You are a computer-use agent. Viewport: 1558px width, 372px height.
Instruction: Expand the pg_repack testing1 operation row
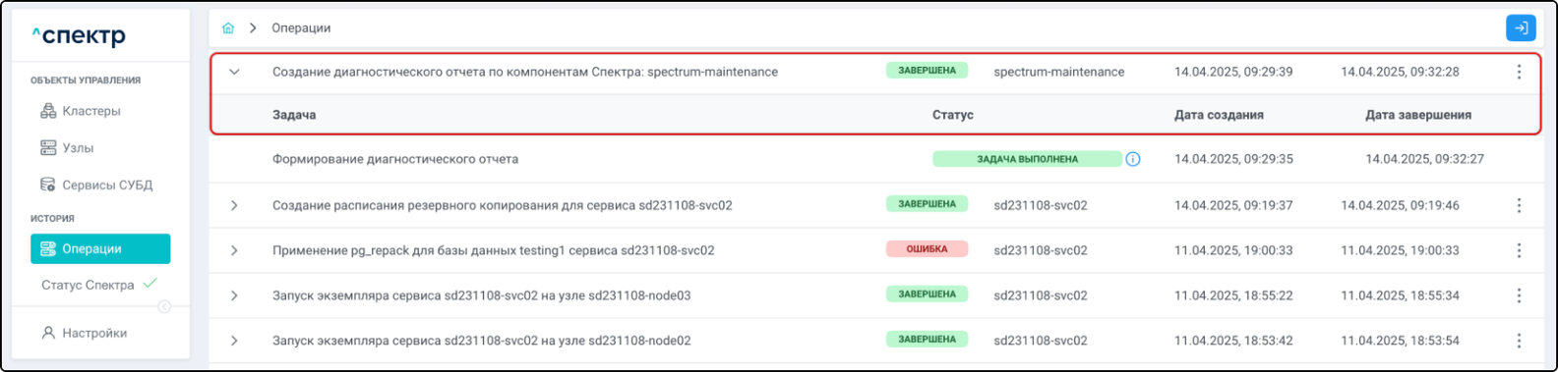click(234, 250)
